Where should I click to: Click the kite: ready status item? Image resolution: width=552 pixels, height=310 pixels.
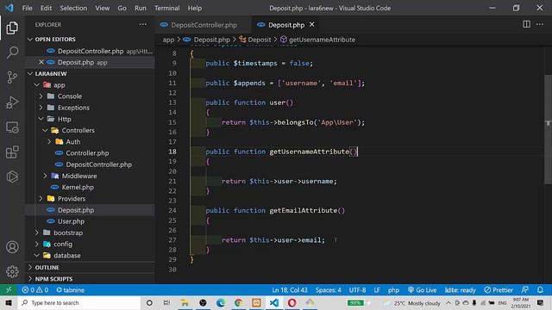click(x=460, y=290)
